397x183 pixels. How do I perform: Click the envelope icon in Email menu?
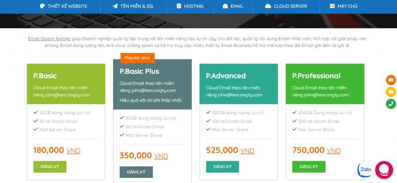[225, 6]
